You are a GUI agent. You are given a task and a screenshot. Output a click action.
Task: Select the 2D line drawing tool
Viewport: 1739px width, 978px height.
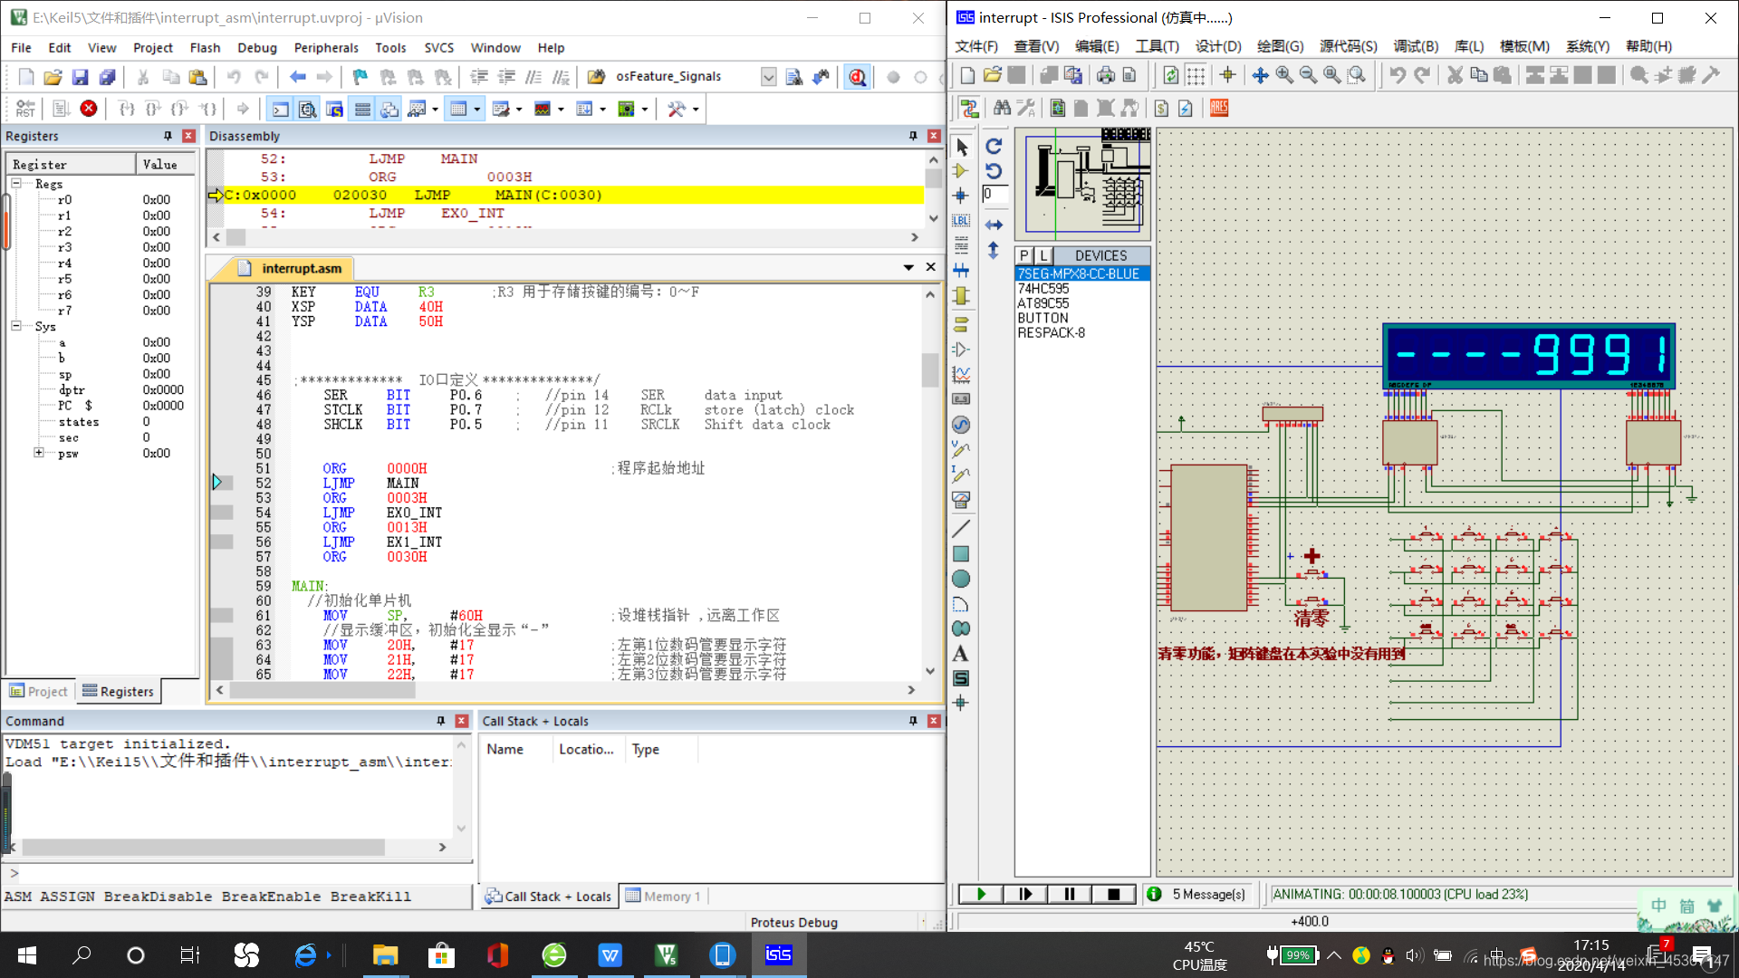962,529
